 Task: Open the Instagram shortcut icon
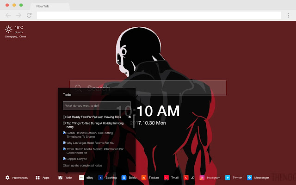click(202, 178)
